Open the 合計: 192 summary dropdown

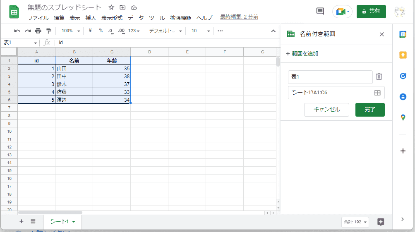click(355, 222)
